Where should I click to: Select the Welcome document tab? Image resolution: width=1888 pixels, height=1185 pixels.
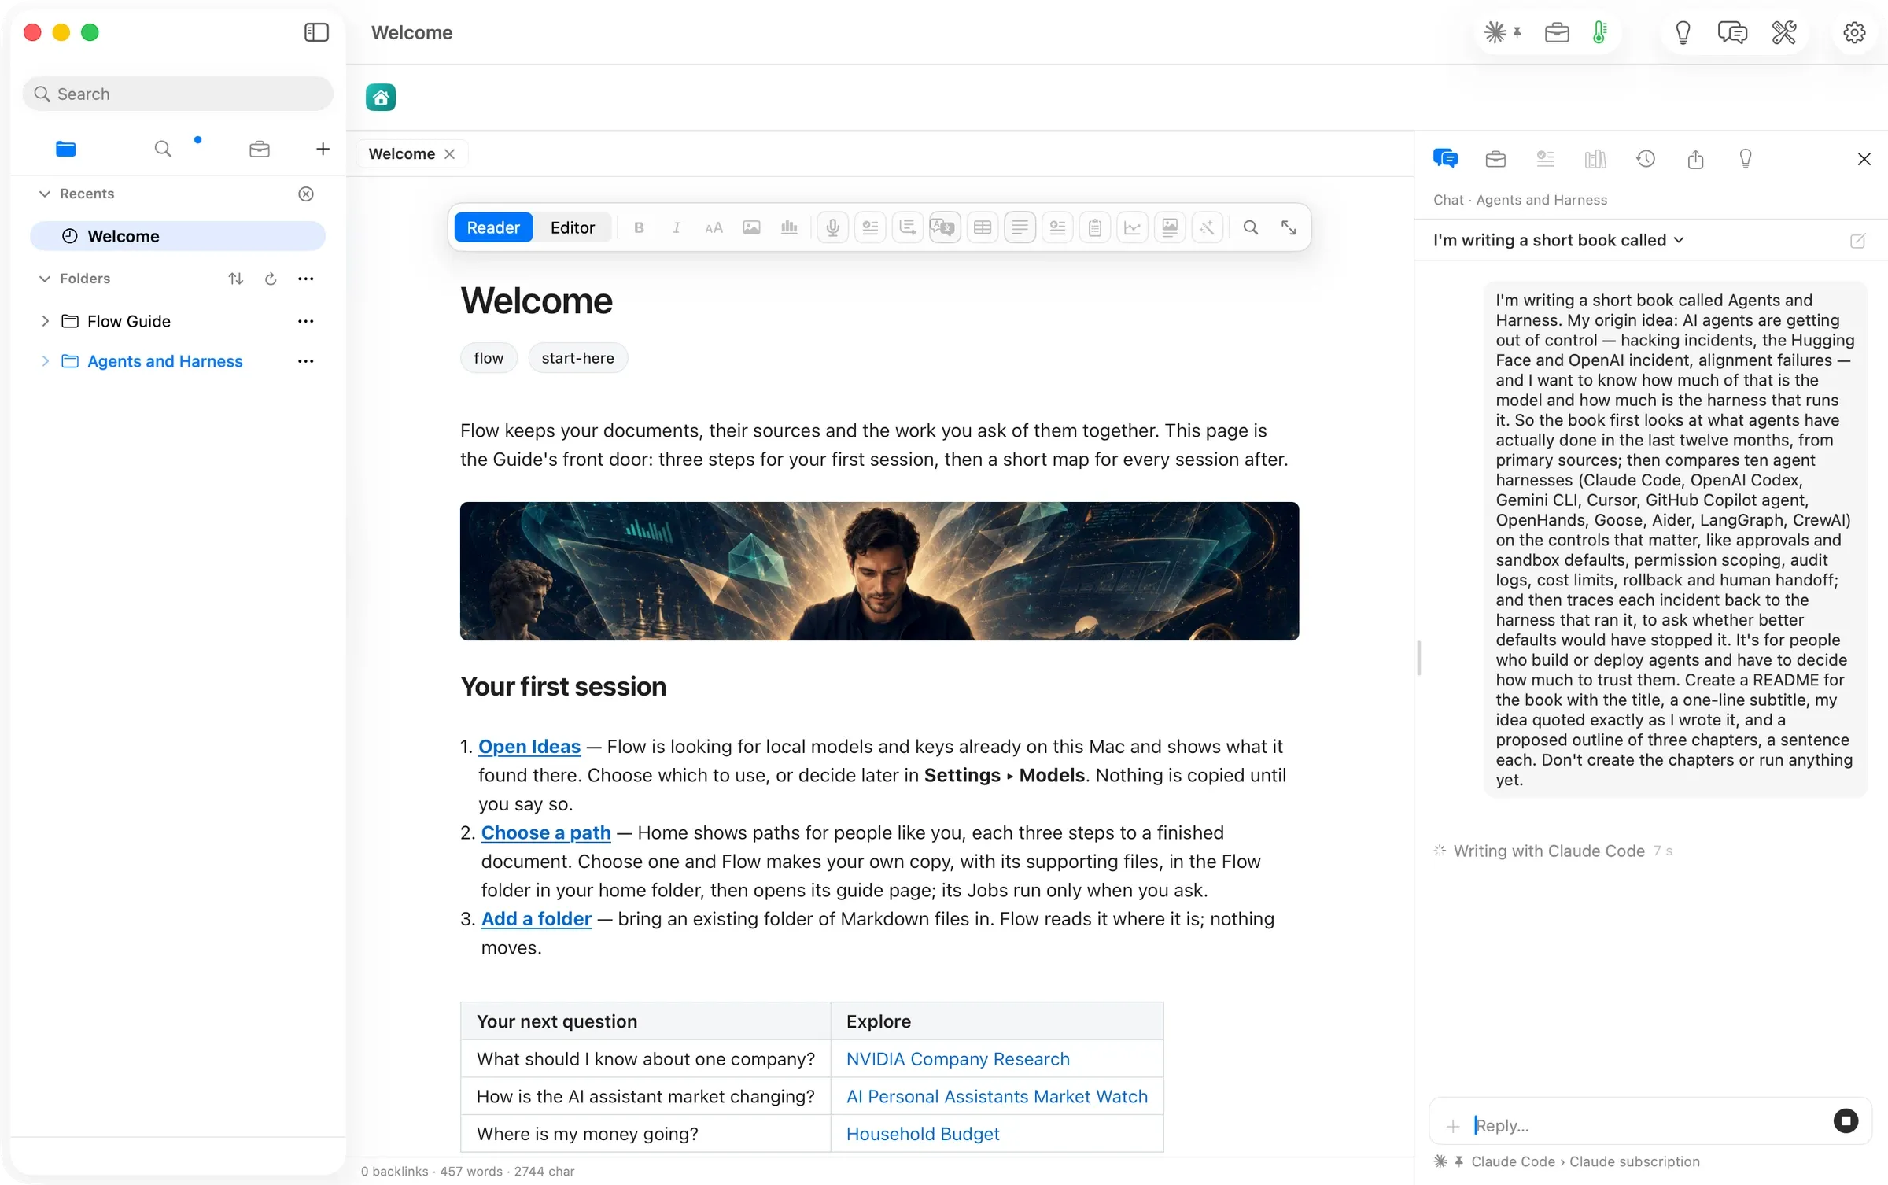(402, 153)
